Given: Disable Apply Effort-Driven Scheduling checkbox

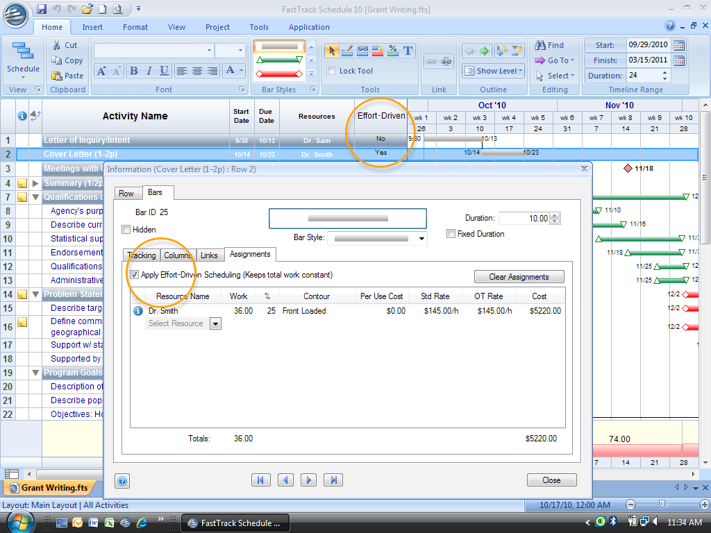Looking at the screenshot, I should point(134,275).
